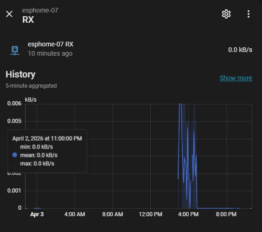Screen dimensions: 262x232
Task: Click the 0.005 y-axis label
Action: point(14,121)
